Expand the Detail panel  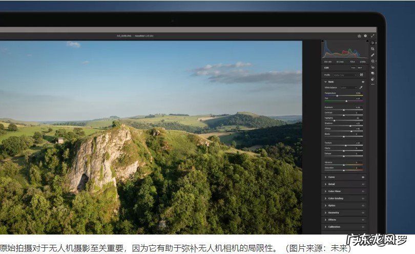(325, 184)
